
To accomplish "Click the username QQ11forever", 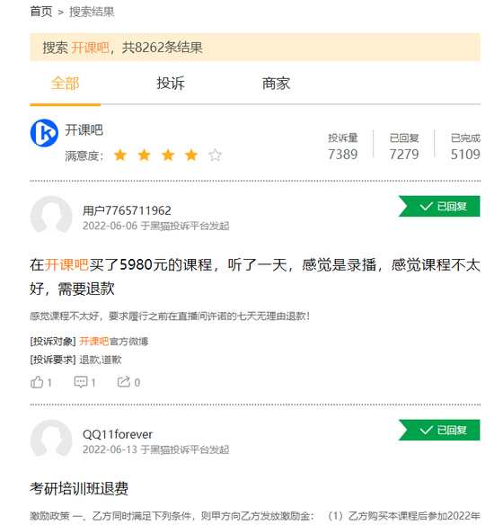I will click(x=118, y=434).
